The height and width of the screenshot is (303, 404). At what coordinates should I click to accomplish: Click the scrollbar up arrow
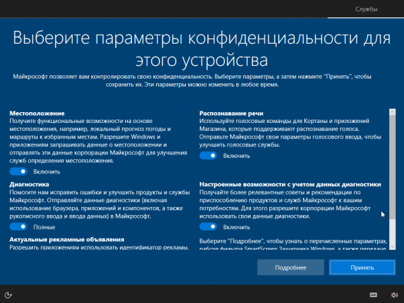pos(393,112)
